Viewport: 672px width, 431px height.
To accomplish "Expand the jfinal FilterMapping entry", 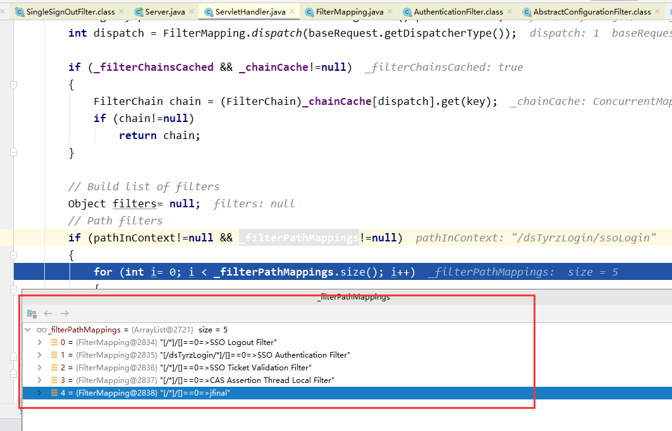I will tap(39, 393).
